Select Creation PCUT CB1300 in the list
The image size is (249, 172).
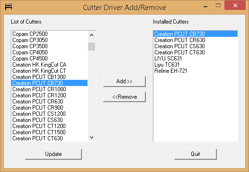click(49, 77)
